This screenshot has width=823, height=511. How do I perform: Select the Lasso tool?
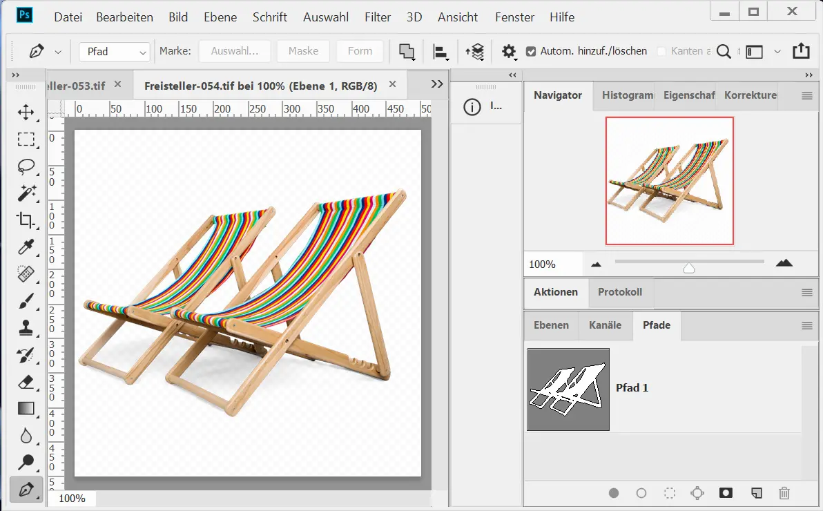coord(26,166)
